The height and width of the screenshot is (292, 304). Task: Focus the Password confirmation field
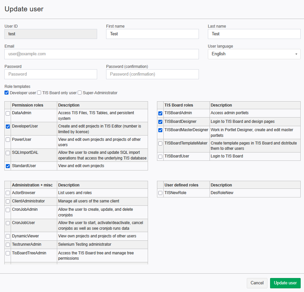(152, 74)
